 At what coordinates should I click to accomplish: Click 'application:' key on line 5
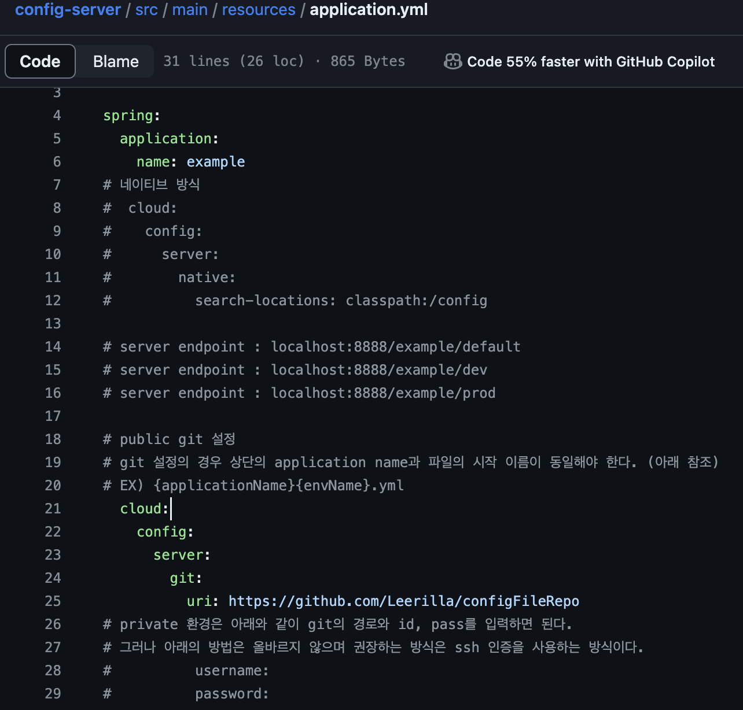point(170,139)
